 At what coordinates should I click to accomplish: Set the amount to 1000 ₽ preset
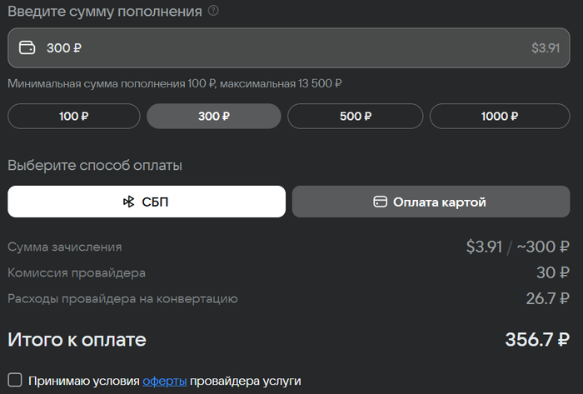tap(500, 117)
